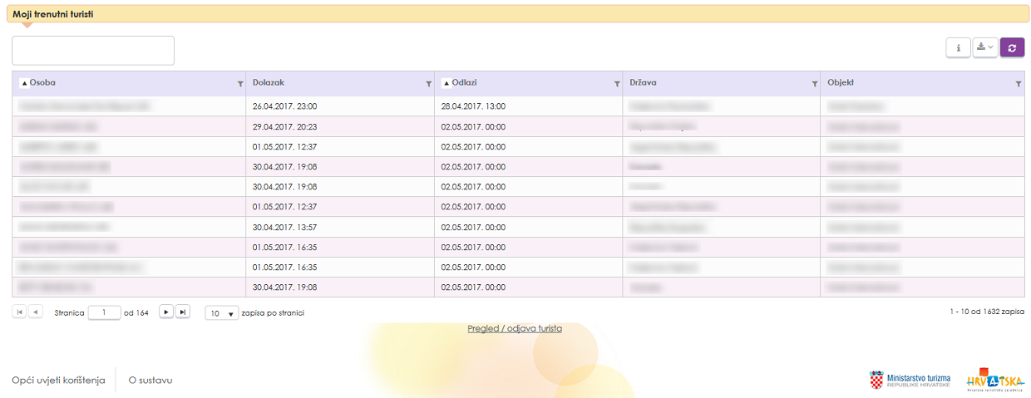
Task: Jump to the last page of records
Action: tap(183, 312)
